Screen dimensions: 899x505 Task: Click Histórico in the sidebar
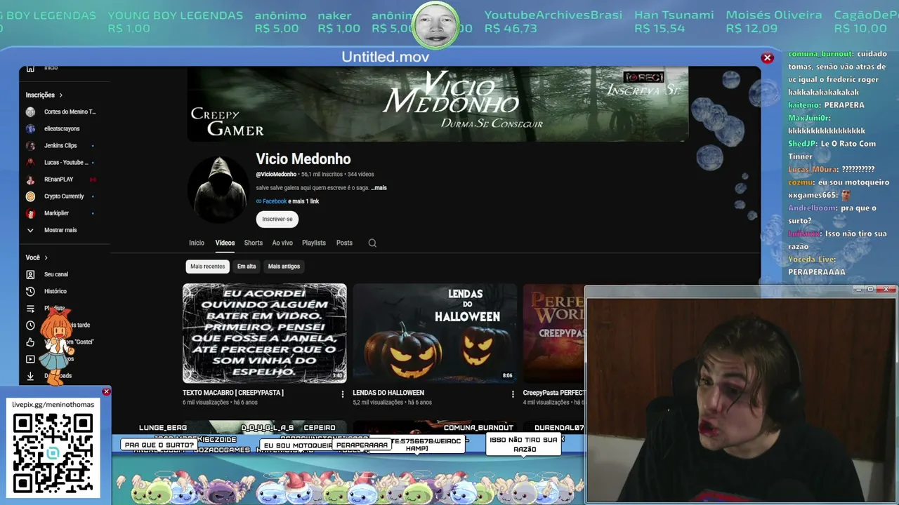[x=55, y=291]
